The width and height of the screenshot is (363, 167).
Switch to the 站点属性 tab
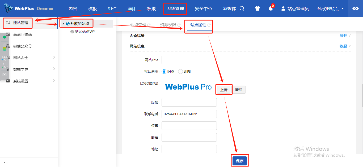tap(198, 25)
